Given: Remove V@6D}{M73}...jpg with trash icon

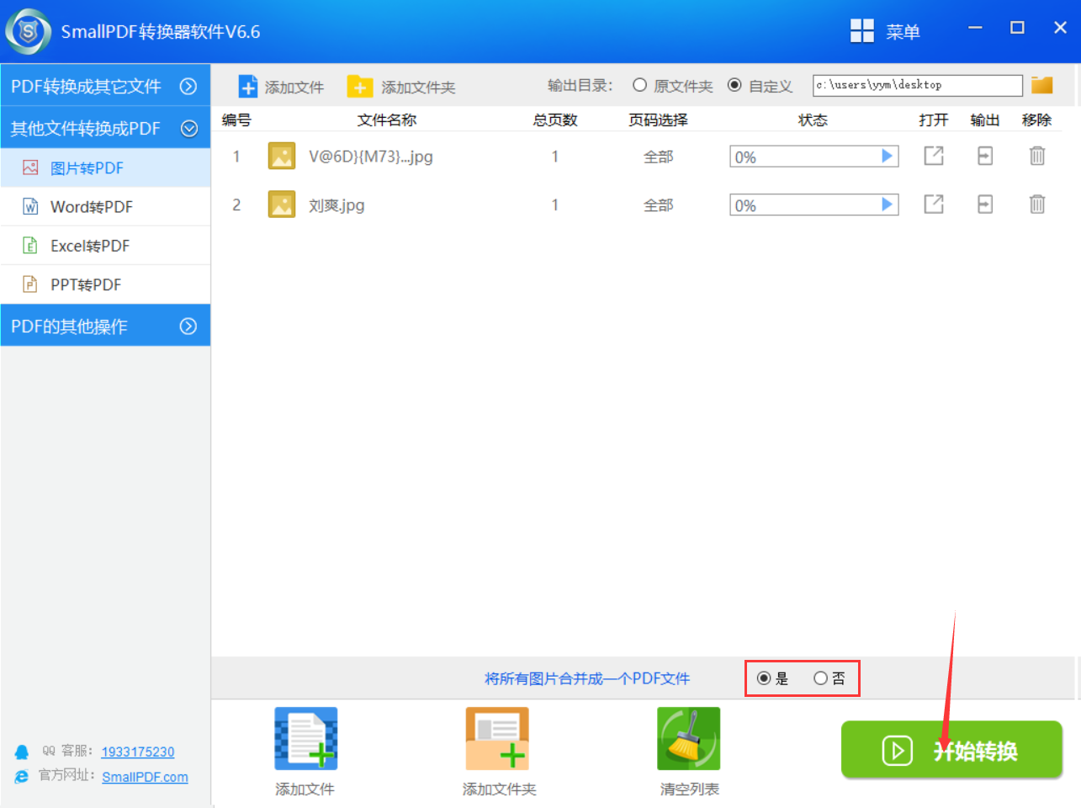Looking at the screenshot, I should point(1037,156).
